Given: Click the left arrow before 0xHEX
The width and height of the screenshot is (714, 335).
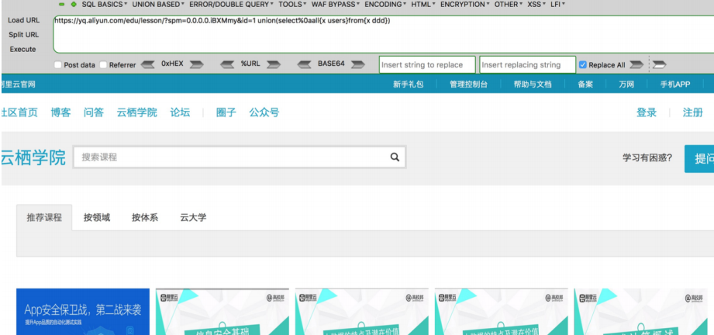Looking at the screenshot, I should 147,64.
